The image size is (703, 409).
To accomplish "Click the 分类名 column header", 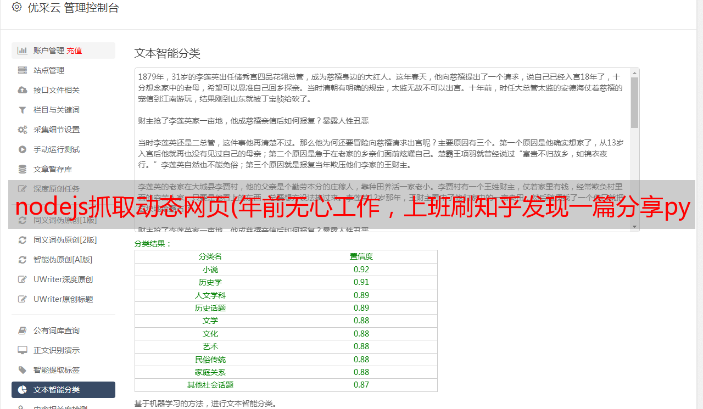I will tap(210, 256).
